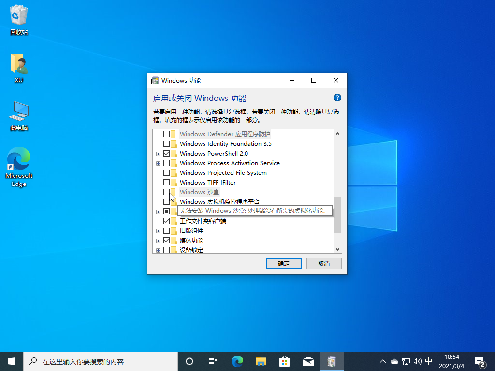Open File Explorer from the taskbar
Image resolution: width=495 pixels, height=371 pixels.
261,361
